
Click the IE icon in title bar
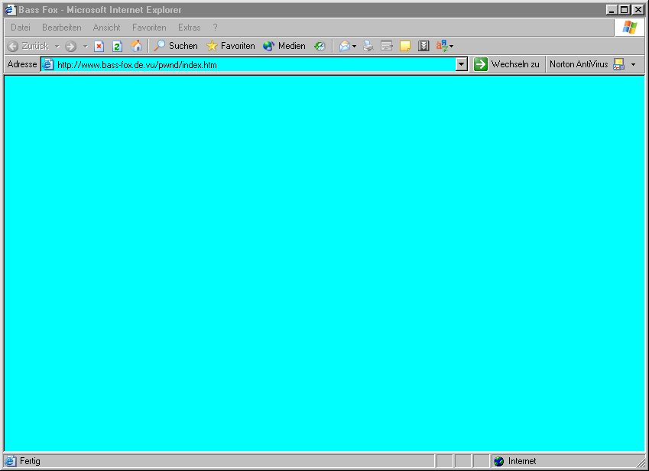pos(11,9)
